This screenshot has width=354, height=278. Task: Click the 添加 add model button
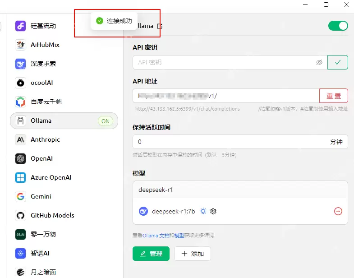[193, 254]
